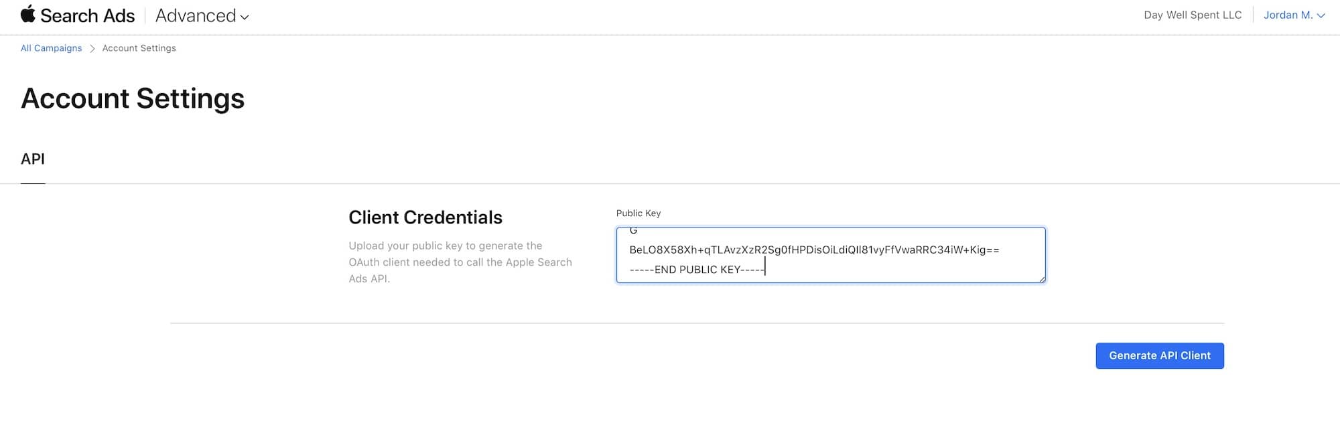Click the Account Settings page title
Screen dimensions: 1340x431
coord(133,98)
